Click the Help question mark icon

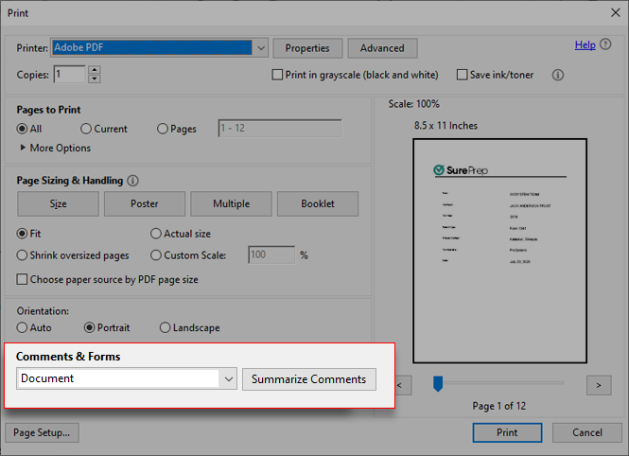click(606, 45)
